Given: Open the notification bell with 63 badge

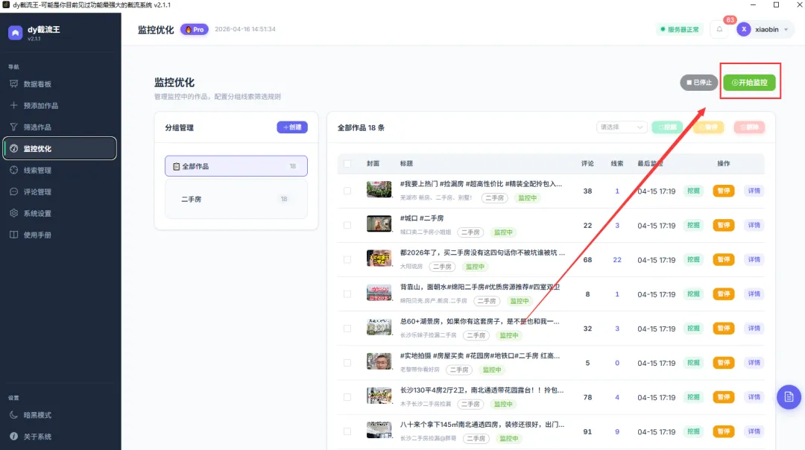Looking at the screenshot, I should coord(718,29).
